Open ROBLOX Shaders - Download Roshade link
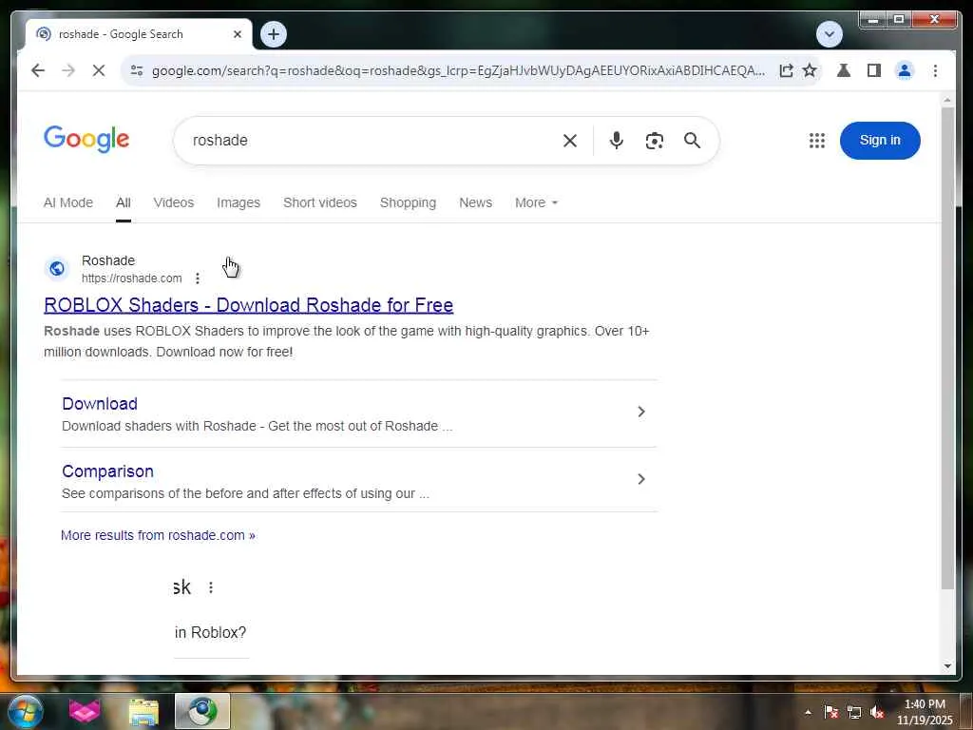Viewport: 973px width, 730px height. pyautogui.click(x=248, y=305)
